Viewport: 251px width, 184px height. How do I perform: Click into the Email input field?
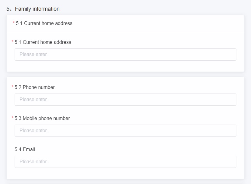coord(125,162)
